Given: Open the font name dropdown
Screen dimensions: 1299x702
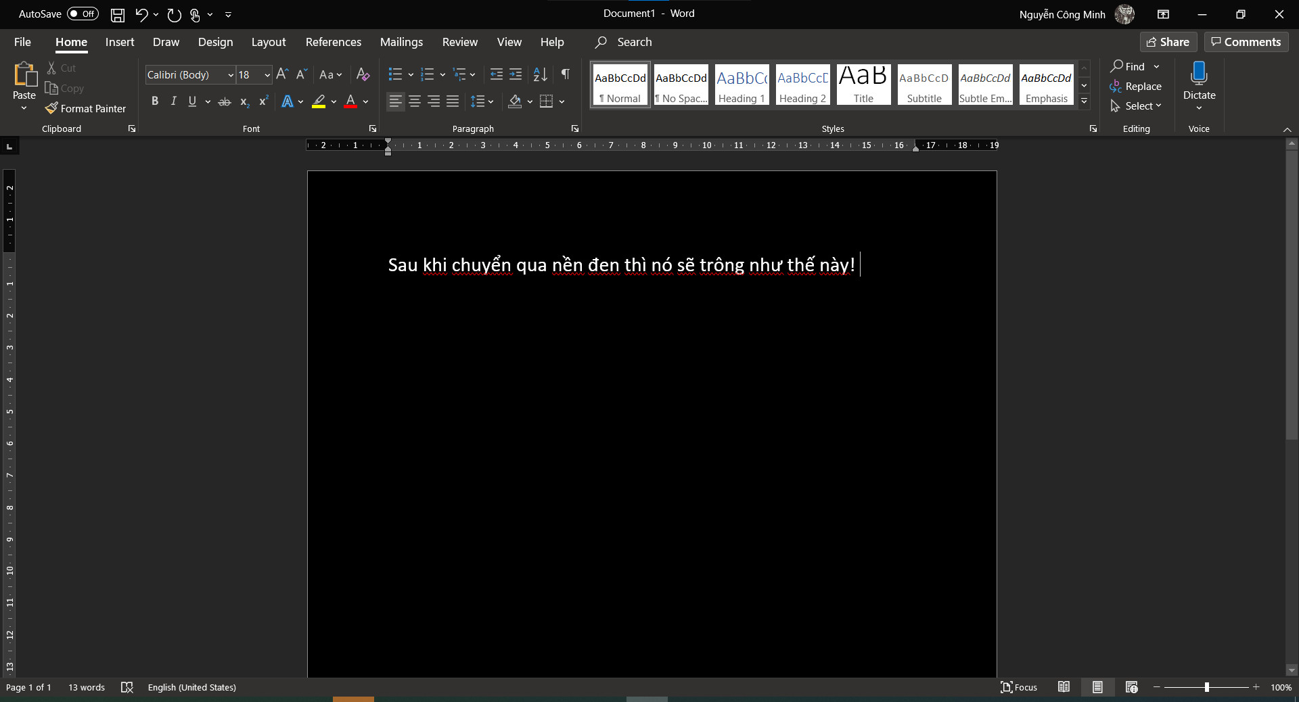Looking at the screenshot, I should point(229,74).
